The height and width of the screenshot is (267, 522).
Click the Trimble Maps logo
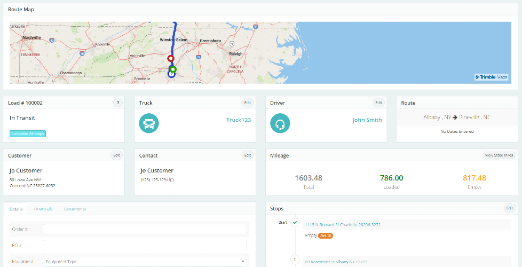pos(492,77)
